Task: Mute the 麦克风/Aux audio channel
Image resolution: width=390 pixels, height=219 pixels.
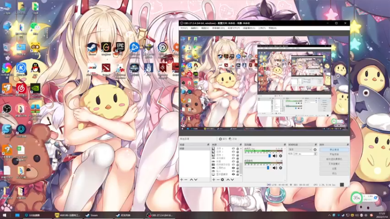Action: [x=275, y=156]
